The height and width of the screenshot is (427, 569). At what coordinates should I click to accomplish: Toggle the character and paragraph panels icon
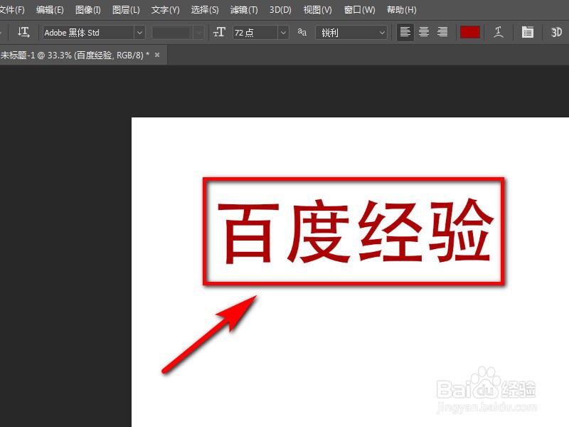pos(528,32)
